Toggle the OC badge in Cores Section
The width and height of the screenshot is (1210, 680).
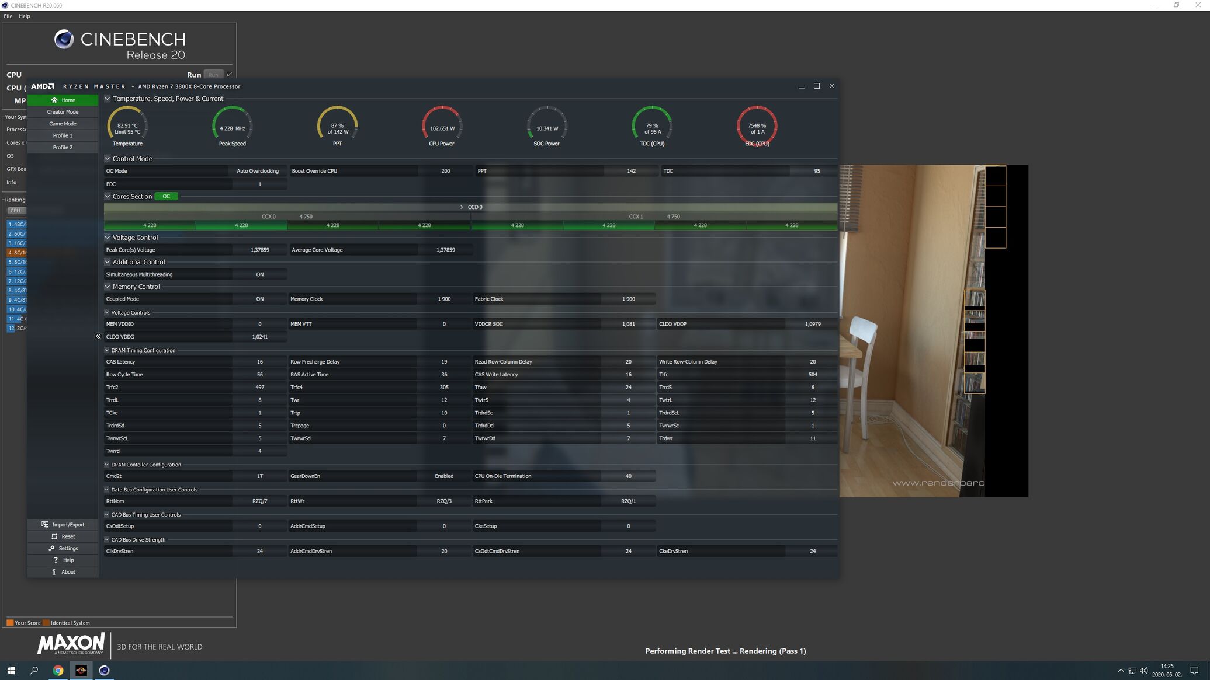pyautogui.click(x=166, y=197)
